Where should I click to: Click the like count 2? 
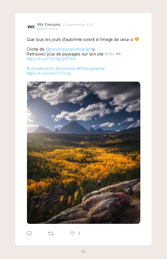click(x=79, y=233)
